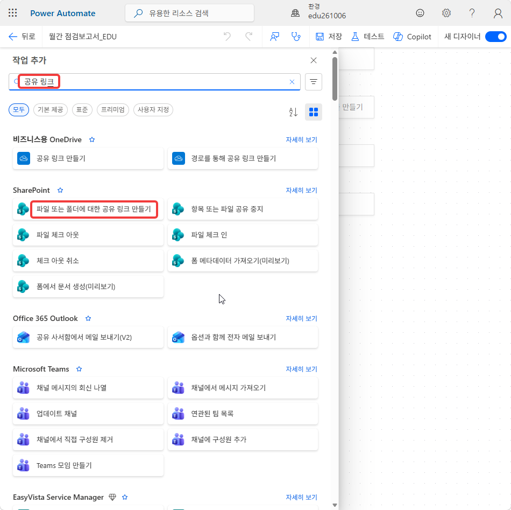Close the 작업 추가 panel

point(314,60)
